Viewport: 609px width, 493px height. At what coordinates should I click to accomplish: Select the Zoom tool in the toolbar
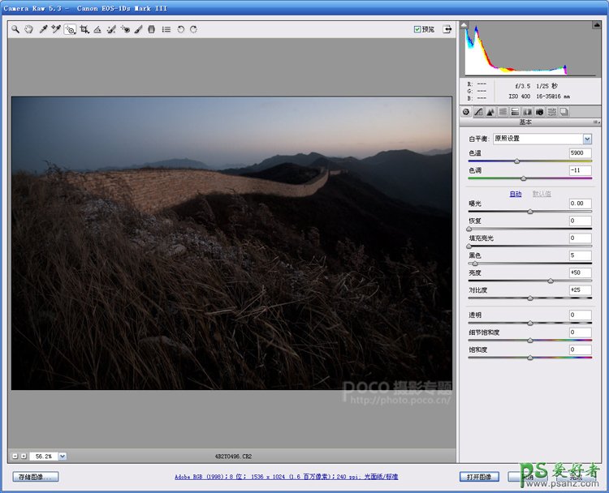[15, 29]
